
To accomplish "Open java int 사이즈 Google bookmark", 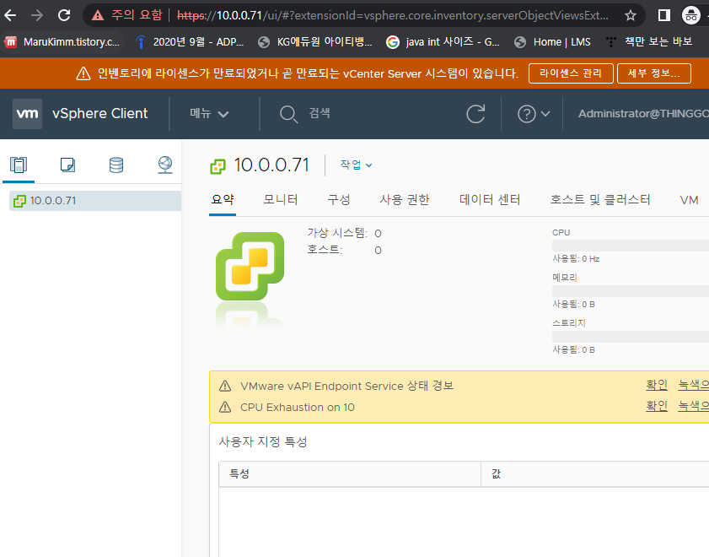I will pos(443,42).
